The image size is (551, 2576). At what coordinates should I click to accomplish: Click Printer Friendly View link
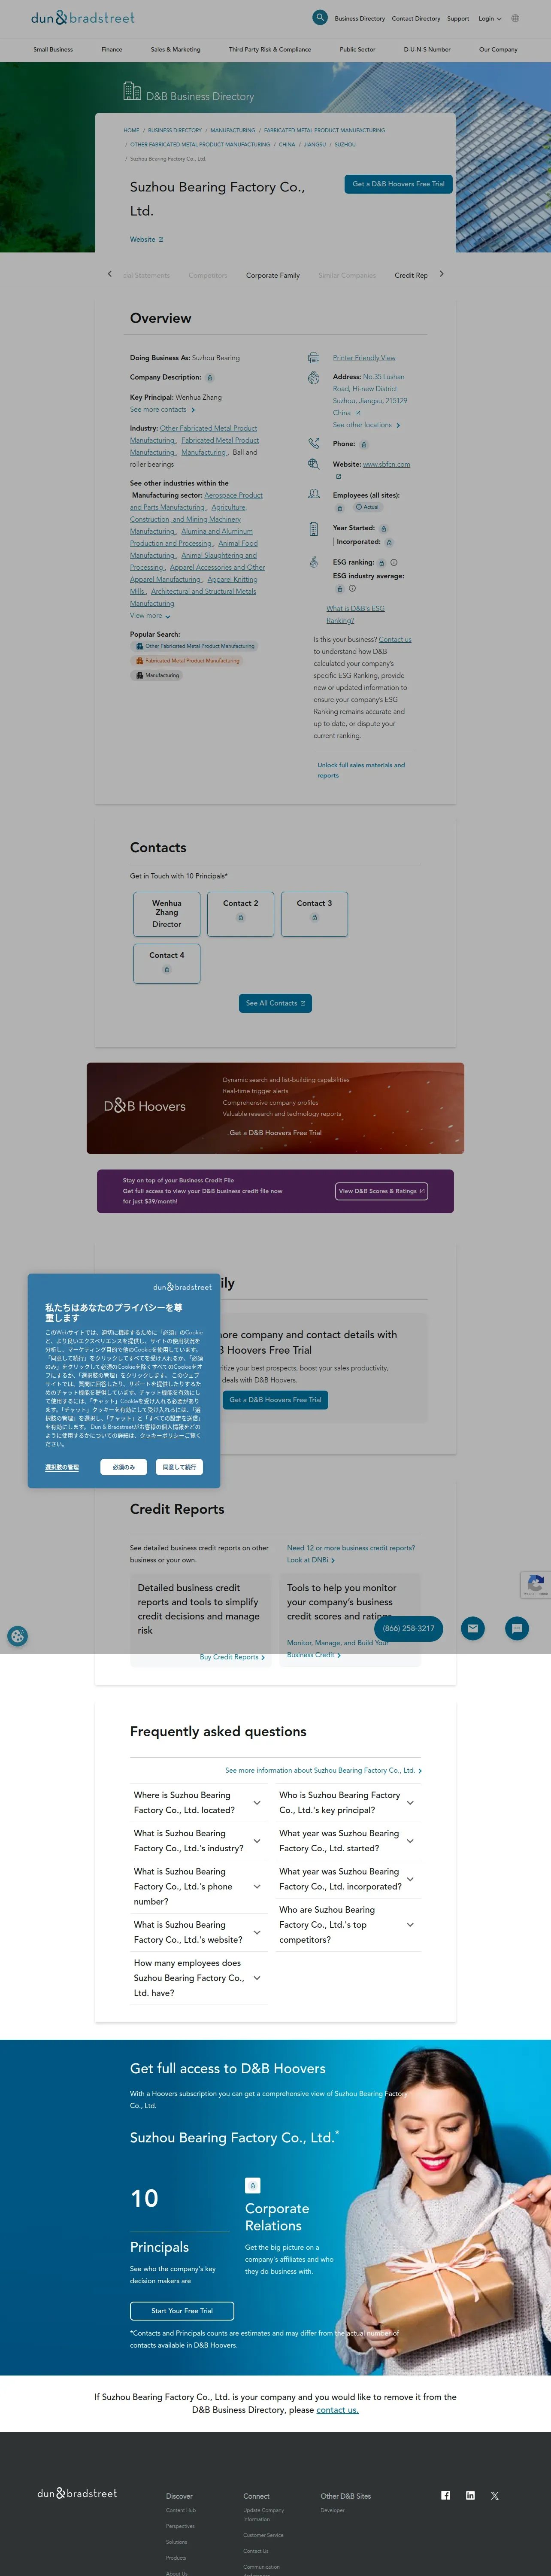click(364, 358)
